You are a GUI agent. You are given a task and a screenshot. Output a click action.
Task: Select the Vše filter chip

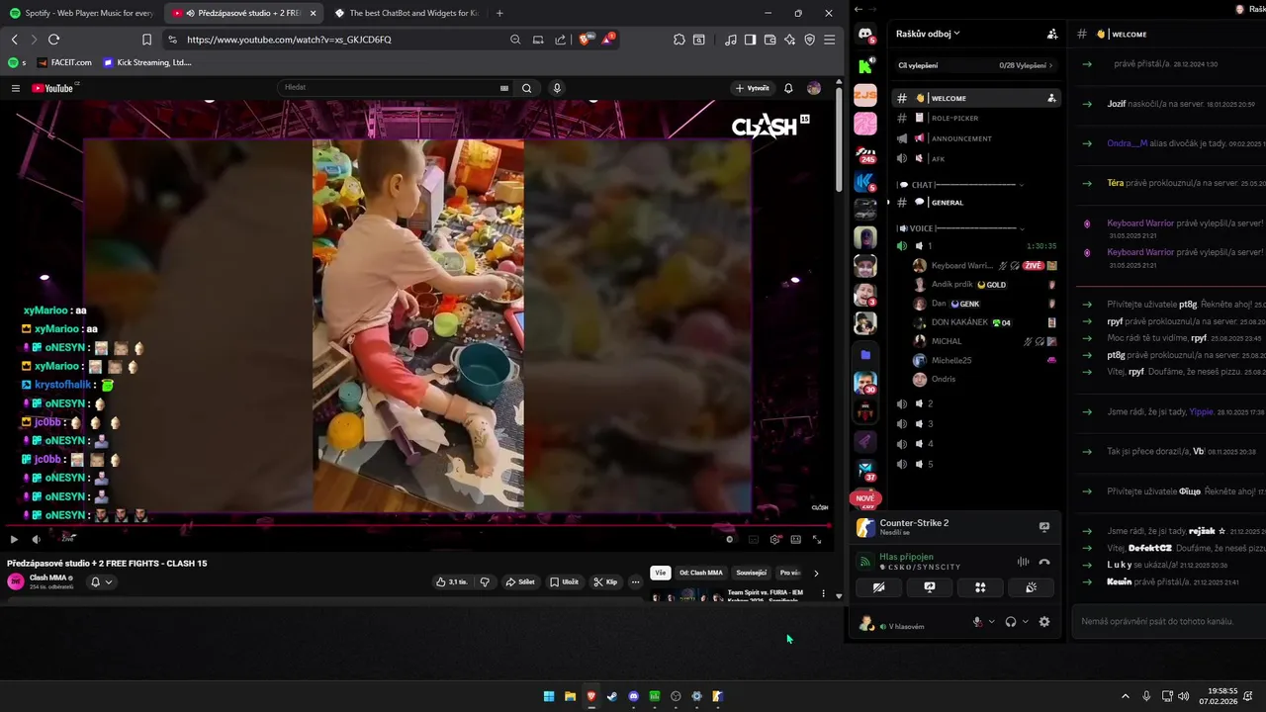pos(661,573)
